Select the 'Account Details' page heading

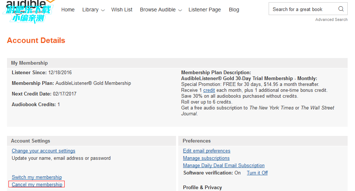pos(36,40)
